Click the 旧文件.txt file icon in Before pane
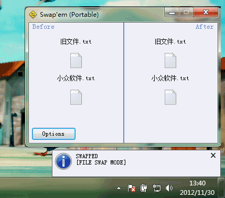 (x=76, y=60)
